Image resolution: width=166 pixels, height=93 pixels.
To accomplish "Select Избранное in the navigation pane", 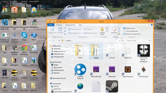I will click(x=55, y=46).
